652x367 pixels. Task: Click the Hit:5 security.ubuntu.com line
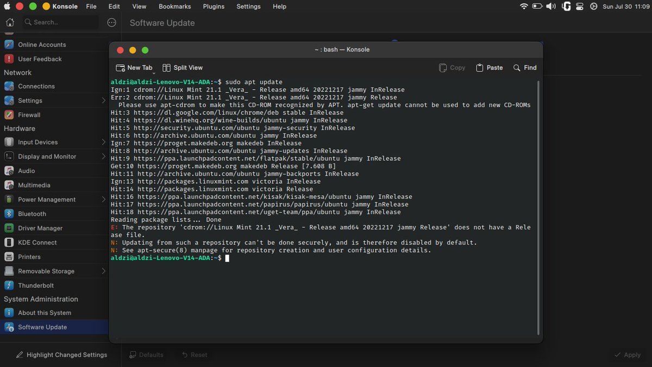(x=233, y=128)
